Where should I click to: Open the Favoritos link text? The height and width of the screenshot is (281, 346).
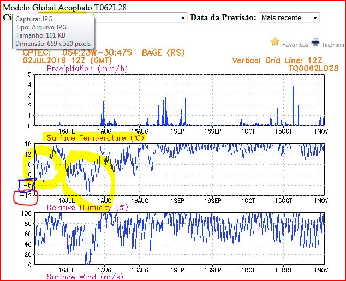[x=295, y=45]
